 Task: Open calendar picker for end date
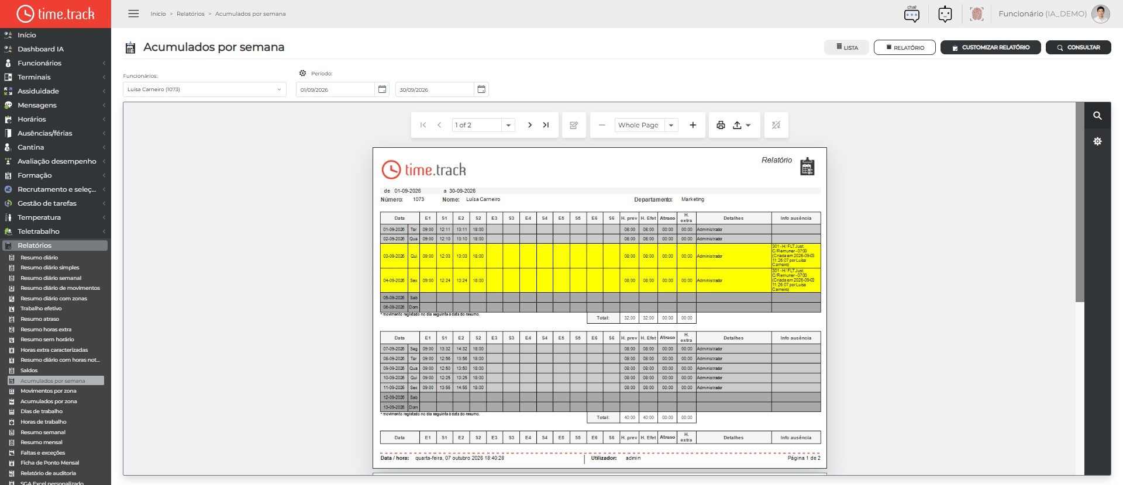[481, 89]
